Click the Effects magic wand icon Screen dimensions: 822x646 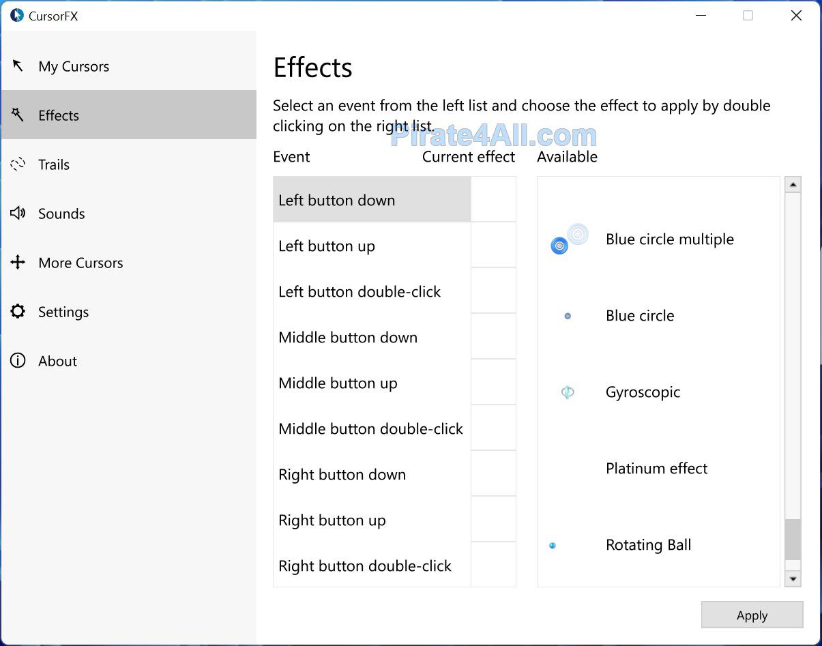[x=18, y=115]
